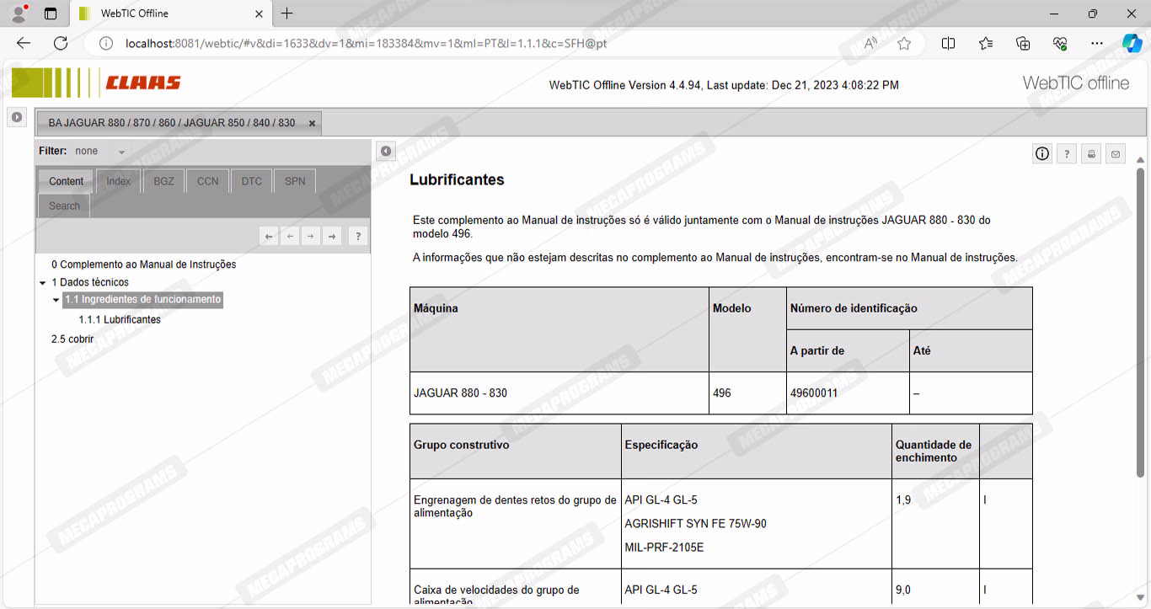Screen dimensions: 1151x609
Task: Open help icon beside print button
Action: (x=1067, y=154)
